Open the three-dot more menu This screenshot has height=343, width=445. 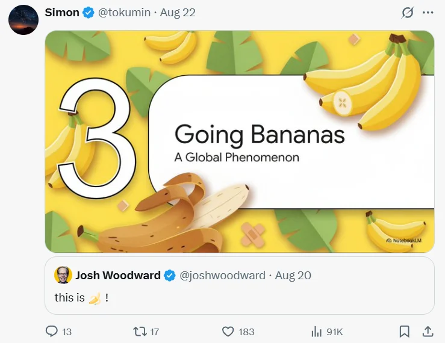click(x=428, y=13)
